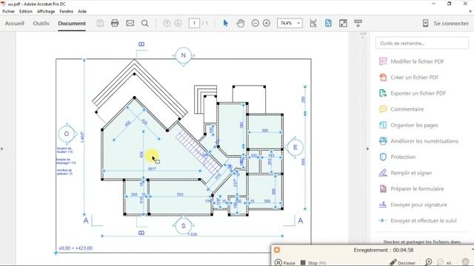Click the O west elevation marker

pyautogui.click(x=67, y=134)
